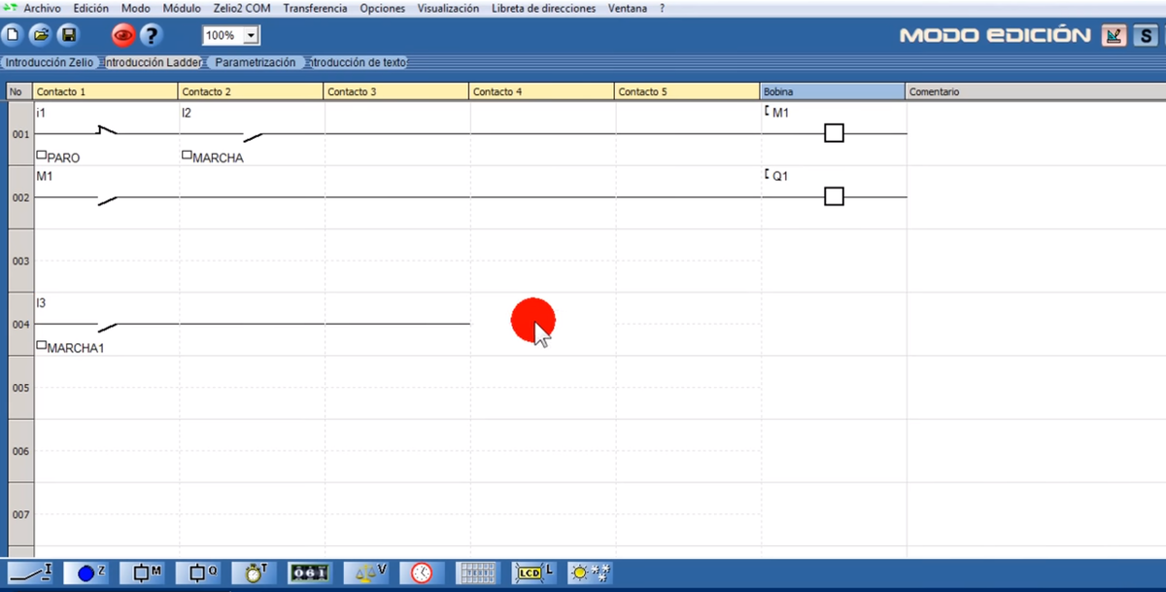
Task: Select the clocks tool with red clock
Action: (422, 574)
